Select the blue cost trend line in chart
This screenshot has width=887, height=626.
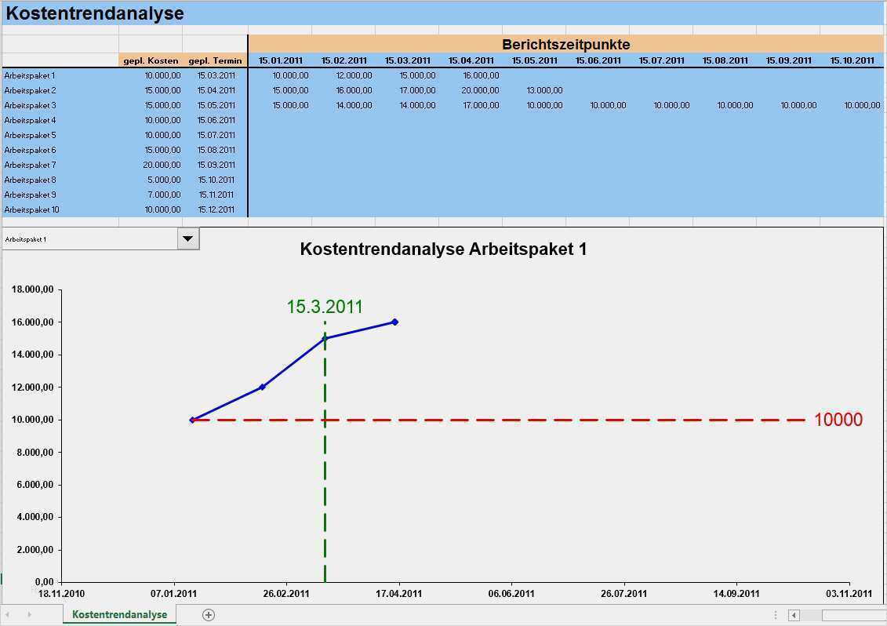293,362
